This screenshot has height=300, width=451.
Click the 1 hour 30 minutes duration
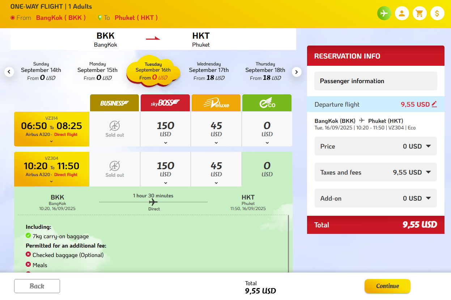click(x=153, y=196)
